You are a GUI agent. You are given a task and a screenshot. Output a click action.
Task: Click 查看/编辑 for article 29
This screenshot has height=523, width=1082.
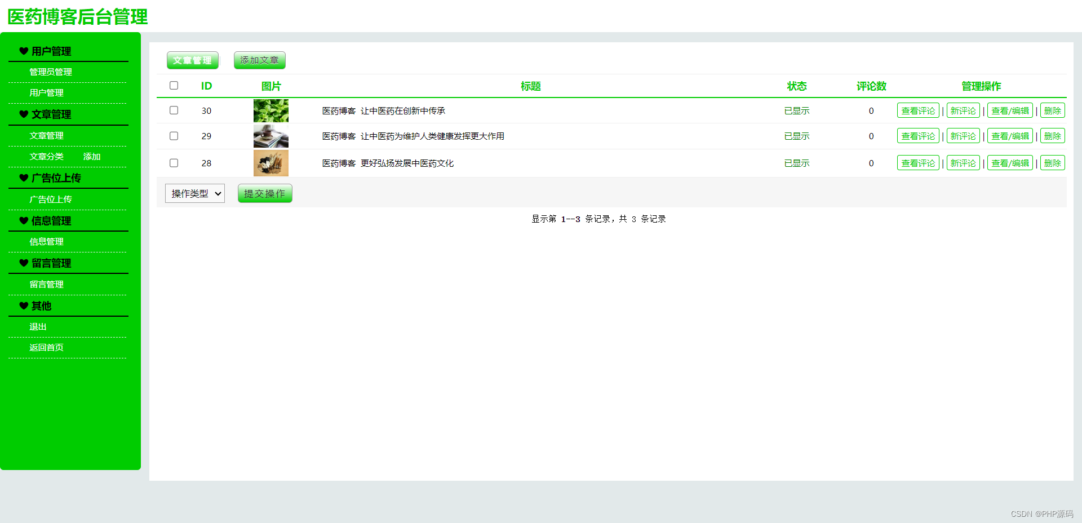pyautogui.click(x=1010, y=136)
